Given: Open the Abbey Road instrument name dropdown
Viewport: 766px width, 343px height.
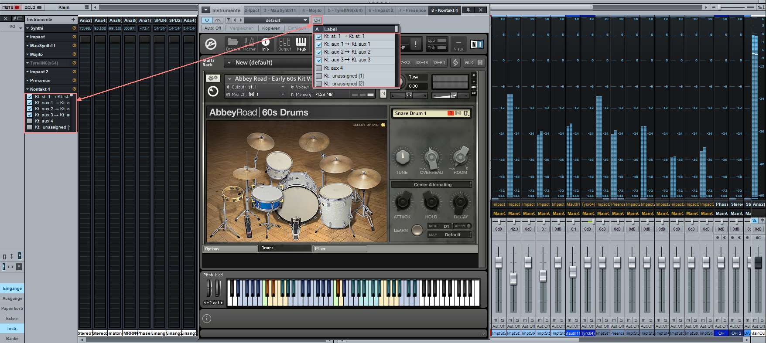Looking at the screenshot, I should 229,79.
